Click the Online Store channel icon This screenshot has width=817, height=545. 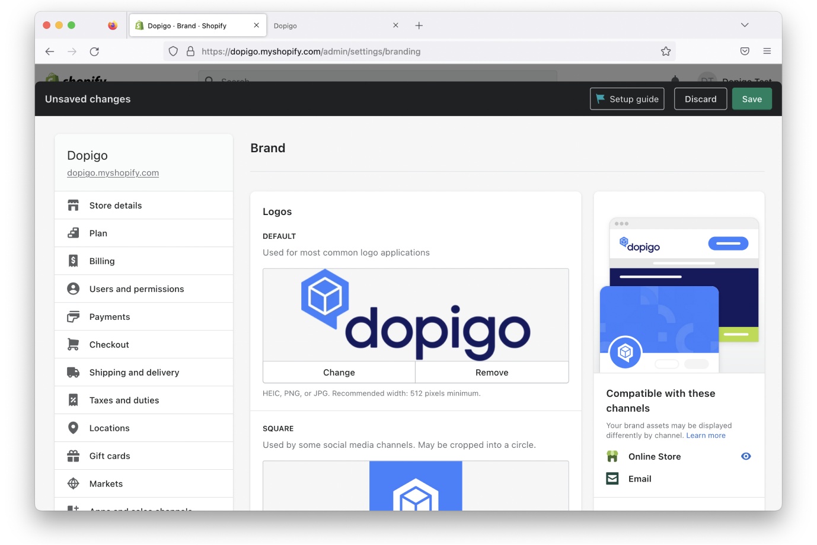(x=612, y=456)
